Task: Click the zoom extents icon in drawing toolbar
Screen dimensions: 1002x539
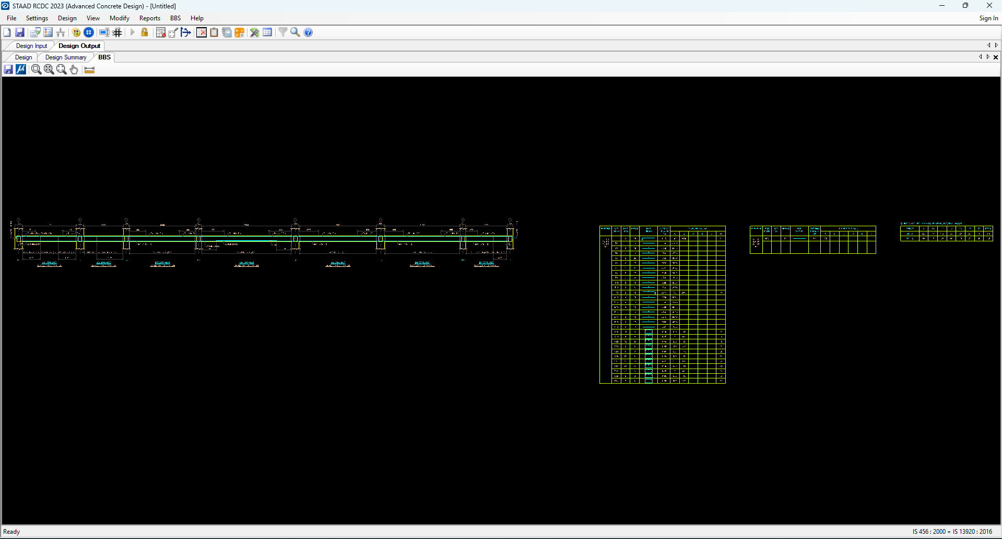Action: [49, 69]
